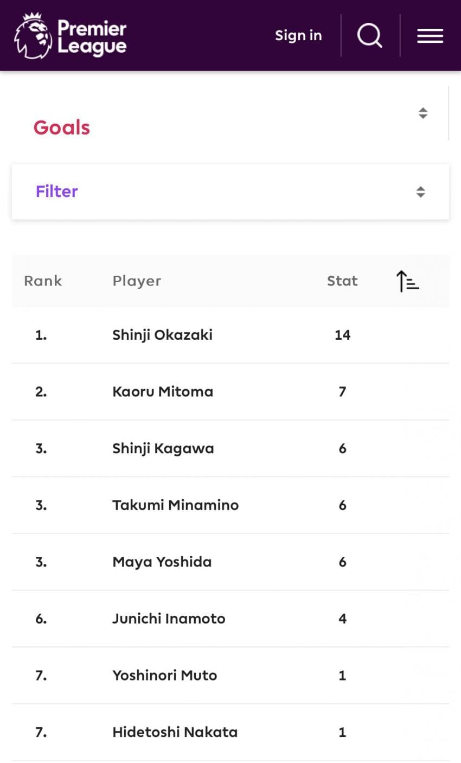
Task: Open Shinji Okazaki player link
Action: [x=162, y=335]
